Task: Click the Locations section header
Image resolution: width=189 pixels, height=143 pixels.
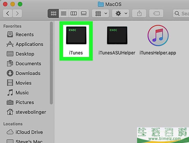Action: 13,124
